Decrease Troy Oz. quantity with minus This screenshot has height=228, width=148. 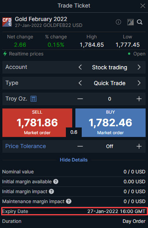tap(80, 99)
